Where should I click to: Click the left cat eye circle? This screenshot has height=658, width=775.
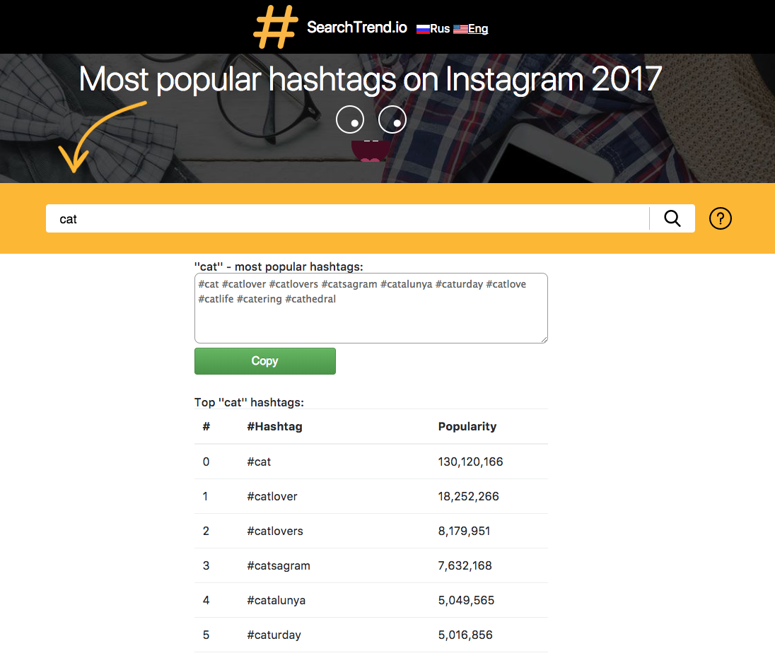click(x=350, y=119)
